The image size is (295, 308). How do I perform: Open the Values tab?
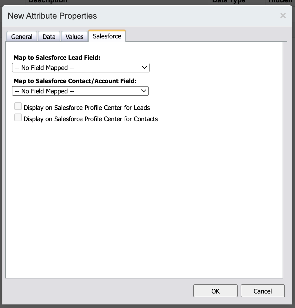pos(74,36)
